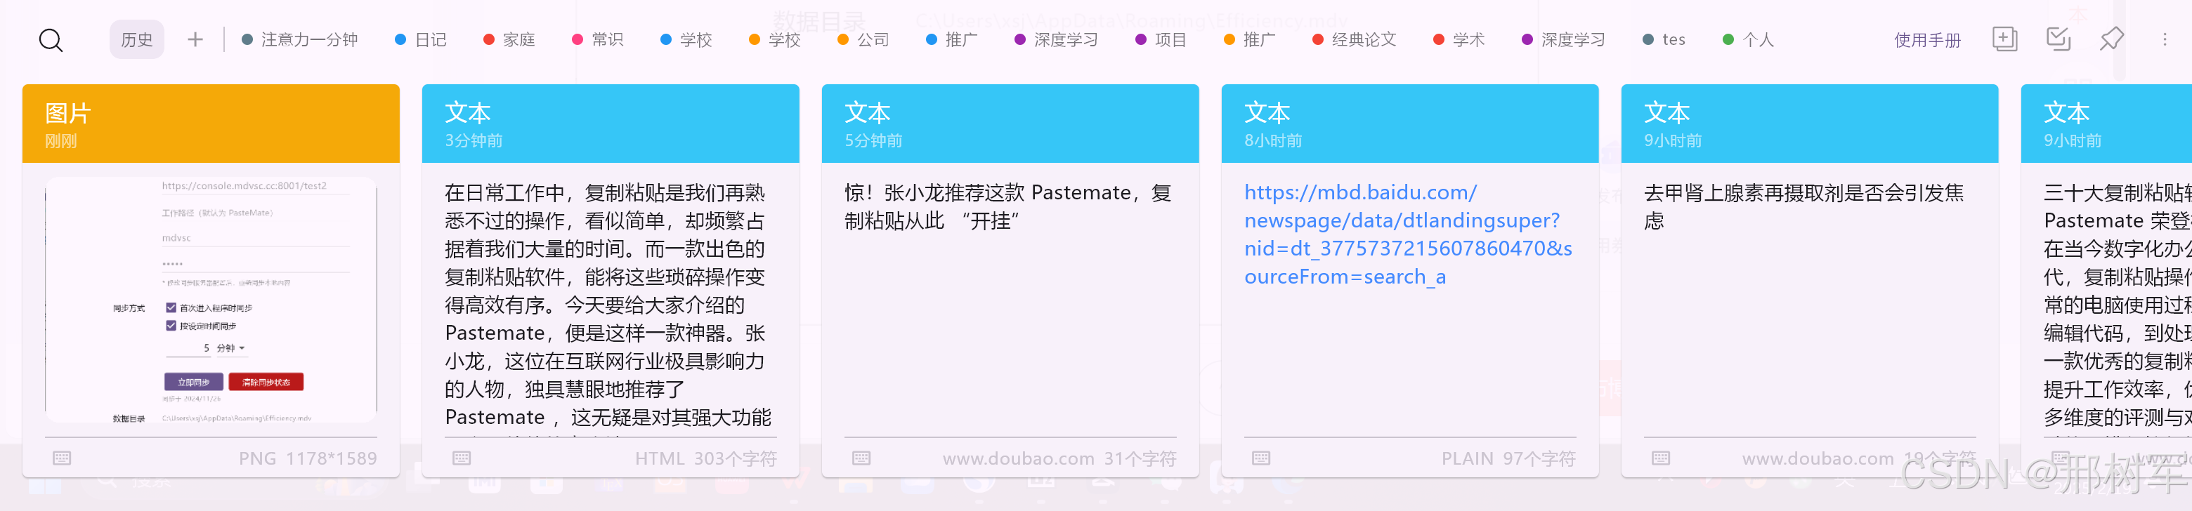This screenshot has width=2192, height=511.
Task: Click the add-note plus square icon
Action: 2005,39
